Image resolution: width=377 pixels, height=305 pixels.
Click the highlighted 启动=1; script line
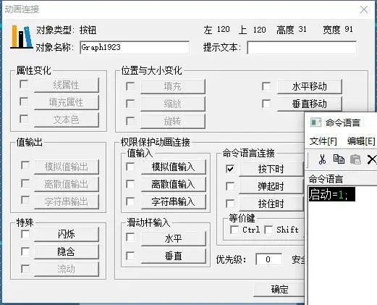tap(332, 194)
